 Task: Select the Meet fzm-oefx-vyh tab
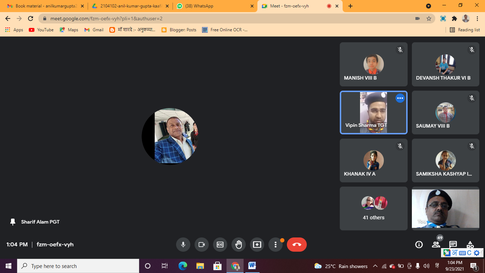(x=300, y=6)
